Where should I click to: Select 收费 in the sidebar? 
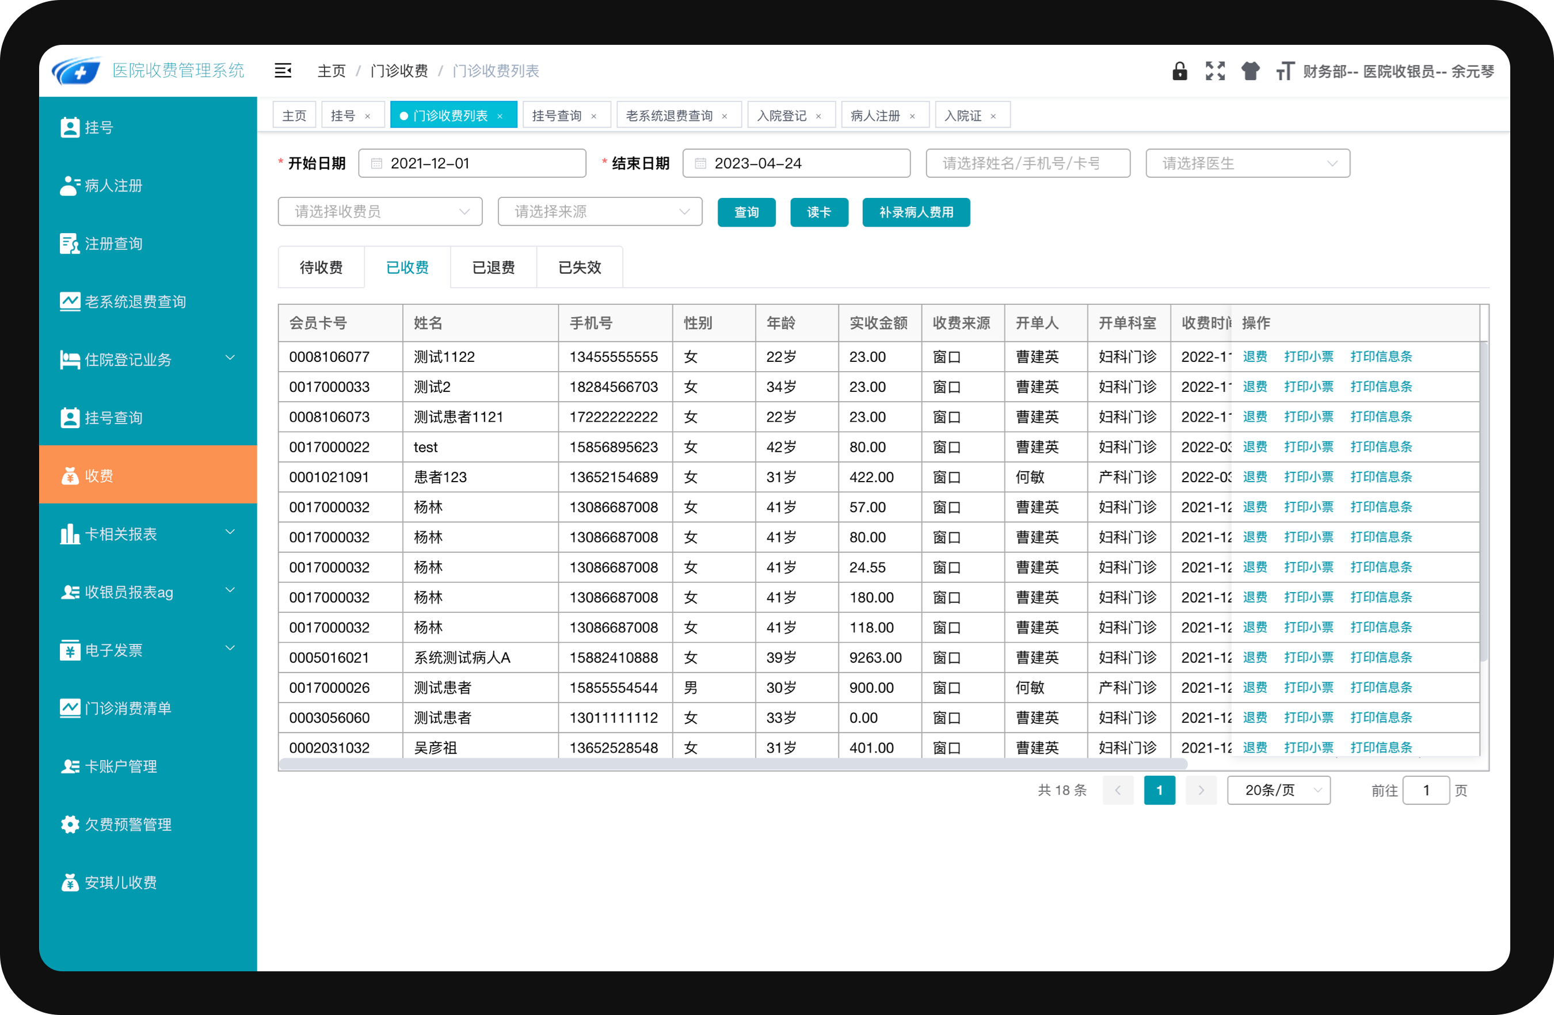pos(148,475)
